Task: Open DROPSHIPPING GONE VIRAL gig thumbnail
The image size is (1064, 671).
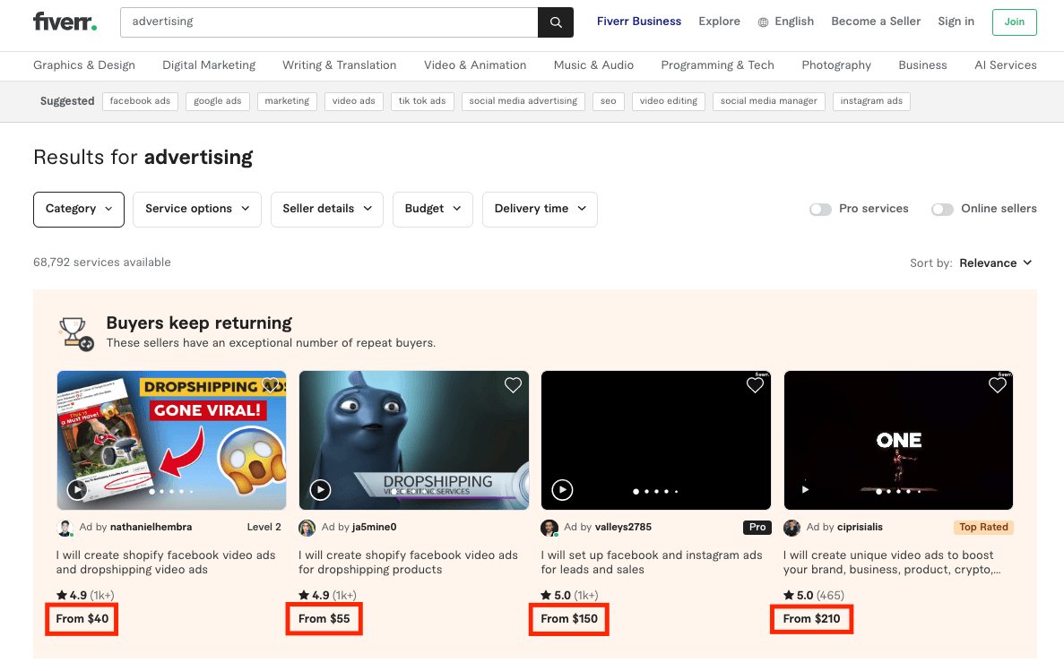Action: click(172, 441)
